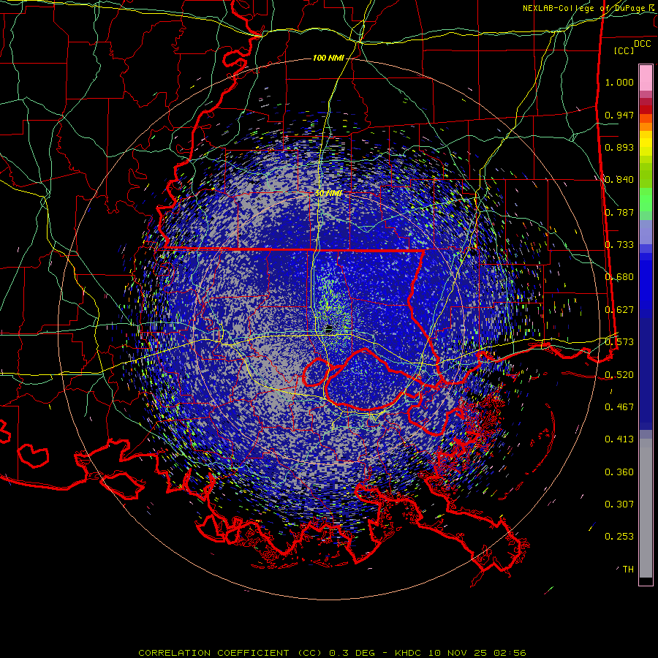Select the 1.000 value on the scale
Image resolution: width=658 pixels, height=658 pixels.
coord(619,82)
